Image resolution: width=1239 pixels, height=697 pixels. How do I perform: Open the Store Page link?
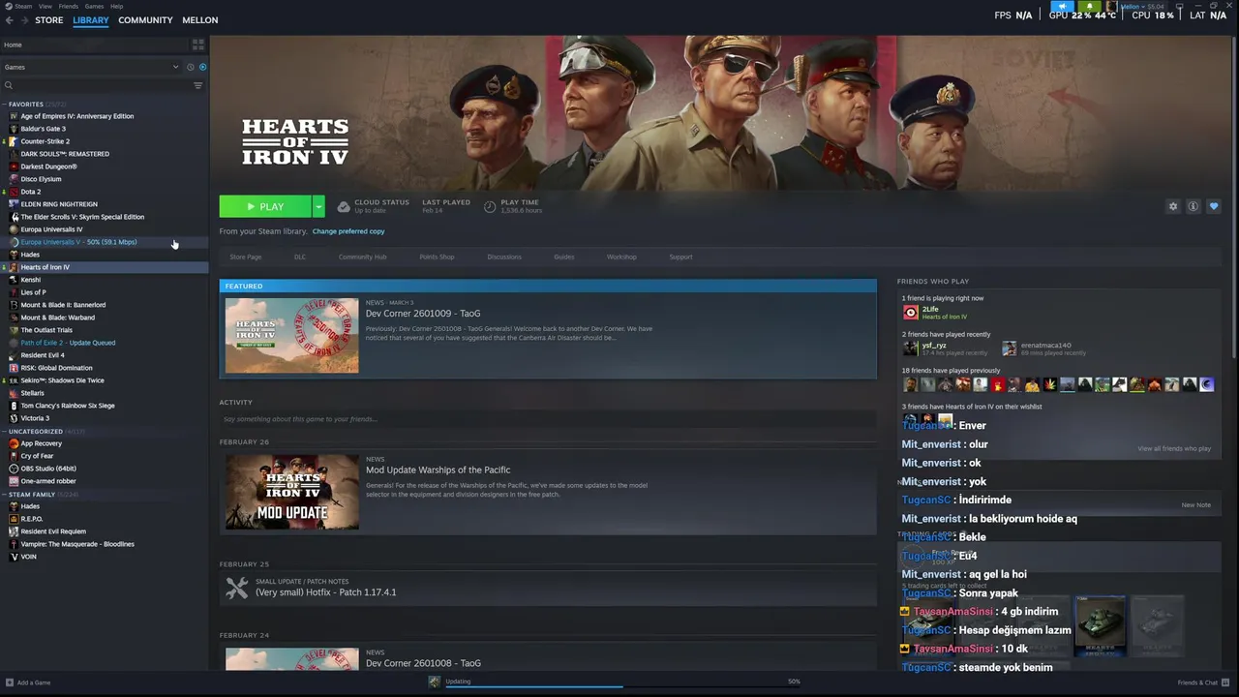pyautogui.click(x=246, y=257)
